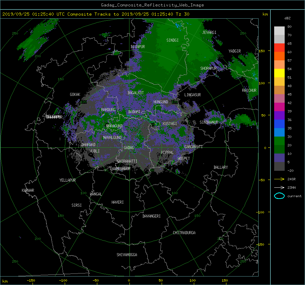Click the GANGAVATI city label
Viewport: 305px width, 285px height.
194,147
